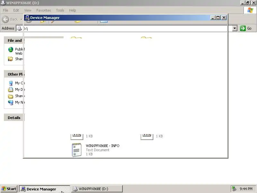Open the Help menu in Explorer window
This screenshot has height=193, width=257.
tap(72, 10)
